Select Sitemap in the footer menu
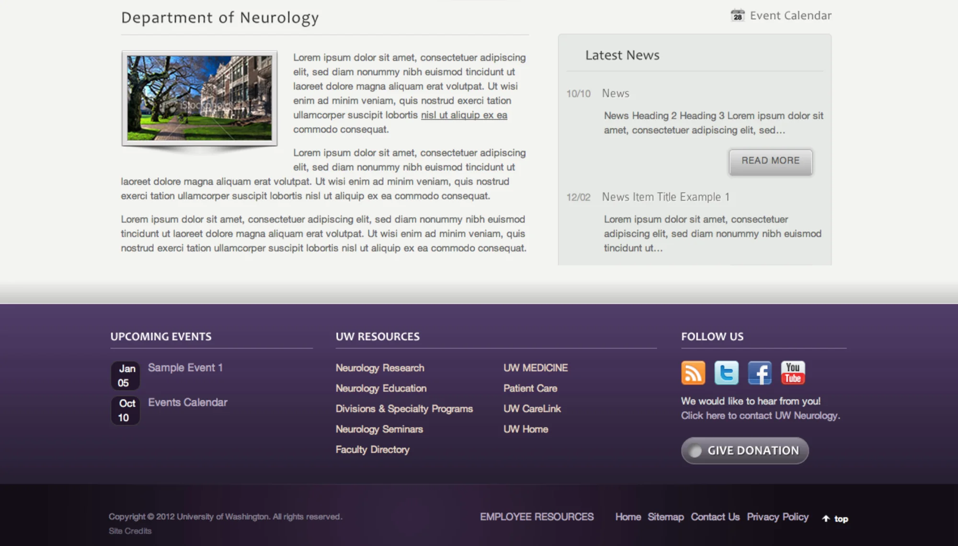This screenshot has height=546, width=958. 666,517
